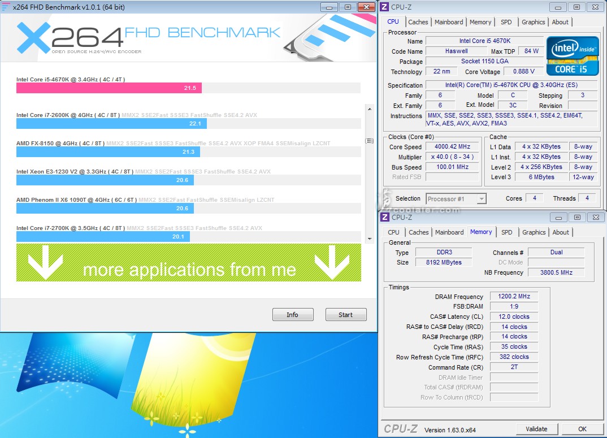Click OK button in CPU-Z

coord(582,429)
